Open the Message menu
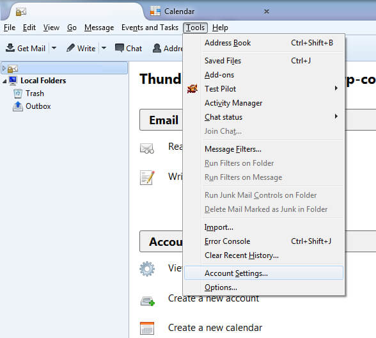Screen dimensions: 376x338 [x=99, y=28]
